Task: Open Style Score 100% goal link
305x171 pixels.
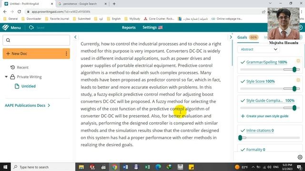Action: point(260,81)
